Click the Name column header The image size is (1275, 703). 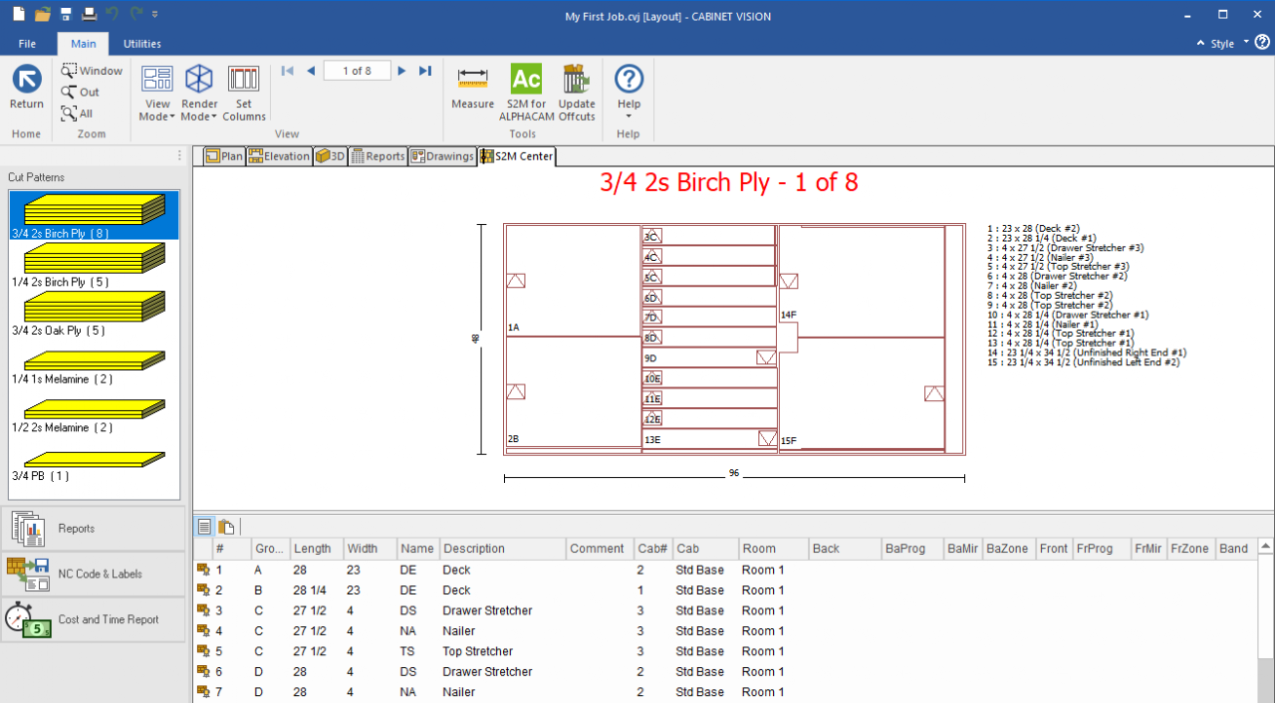pos(418,549)
